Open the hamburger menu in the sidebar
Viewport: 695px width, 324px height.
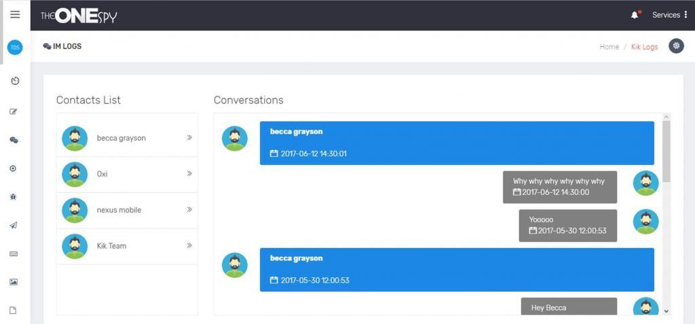pos(15,15)
